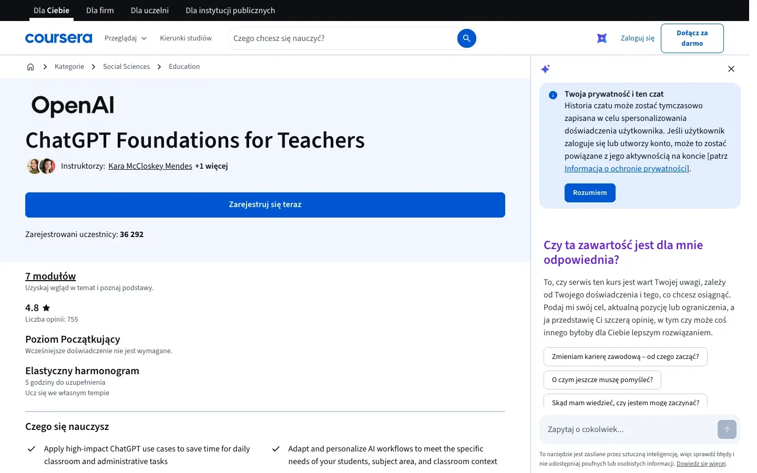Focus the course search input field
The width and height of the screenshot is (757, 473).
tap(342, 38)
